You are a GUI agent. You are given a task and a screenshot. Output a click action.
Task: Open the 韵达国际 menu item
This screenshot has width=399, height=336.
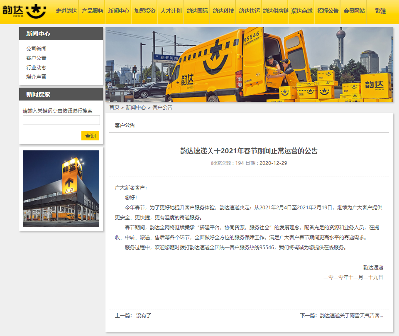[x=197, y=11]
